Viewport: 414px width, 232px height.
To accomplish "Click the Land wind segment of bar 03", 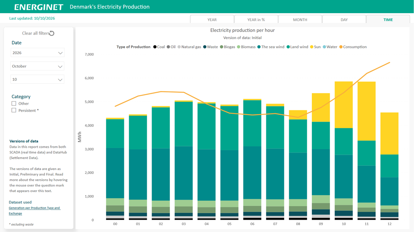I will 184,124.
